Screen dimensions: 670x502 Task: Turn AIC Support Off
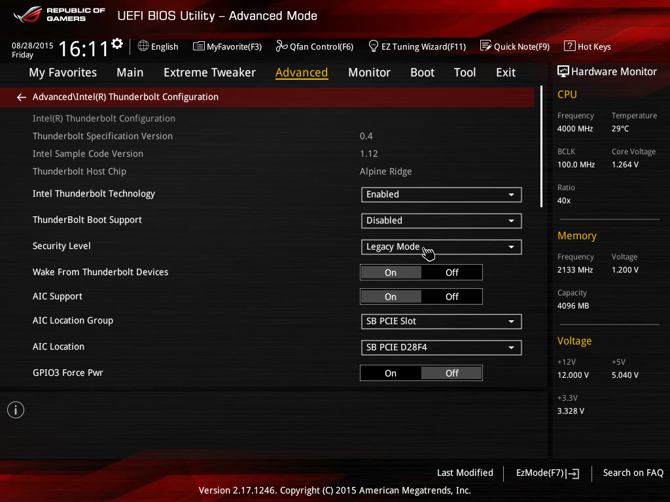coord(451,297)
